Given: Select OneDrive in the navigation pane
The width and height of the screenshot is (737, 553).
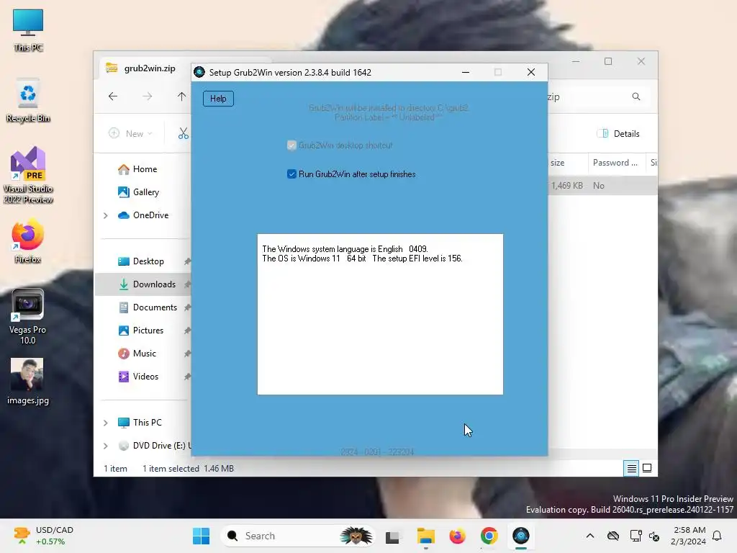Looking at the screenshot, I should 143,215.
